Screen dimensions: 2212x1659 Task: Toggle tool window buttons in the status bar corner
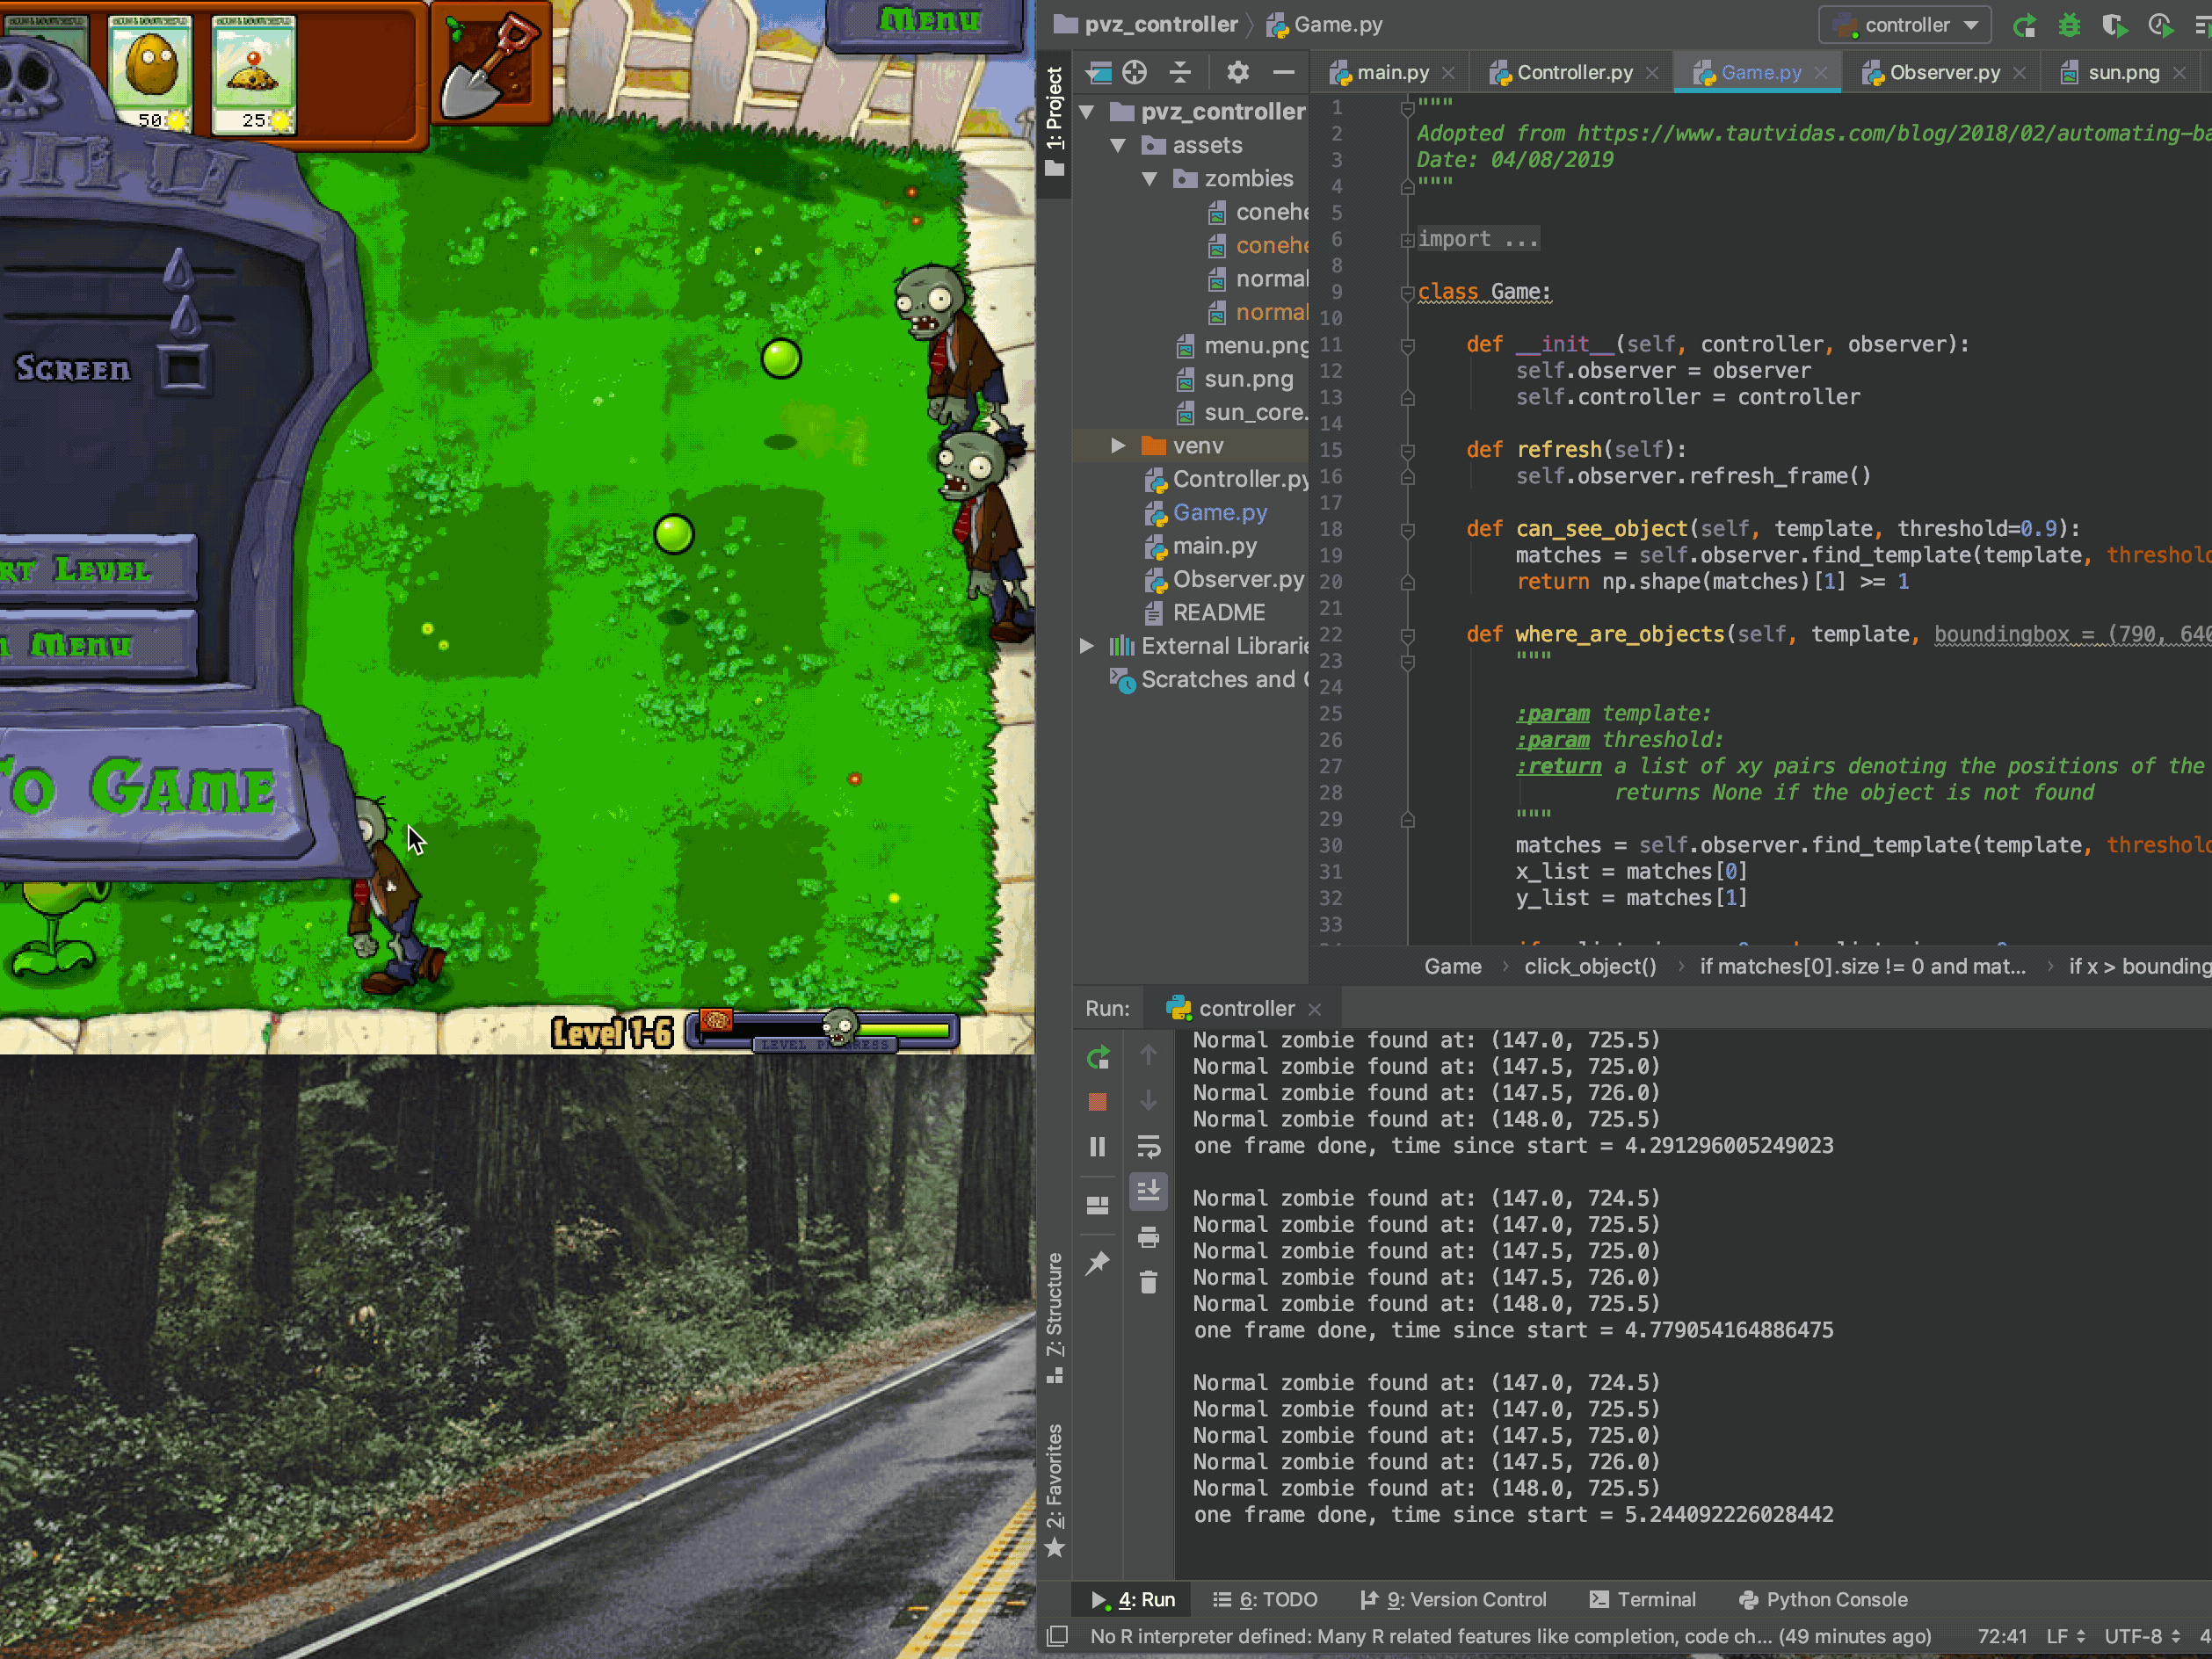[x=1056, y=1636]
